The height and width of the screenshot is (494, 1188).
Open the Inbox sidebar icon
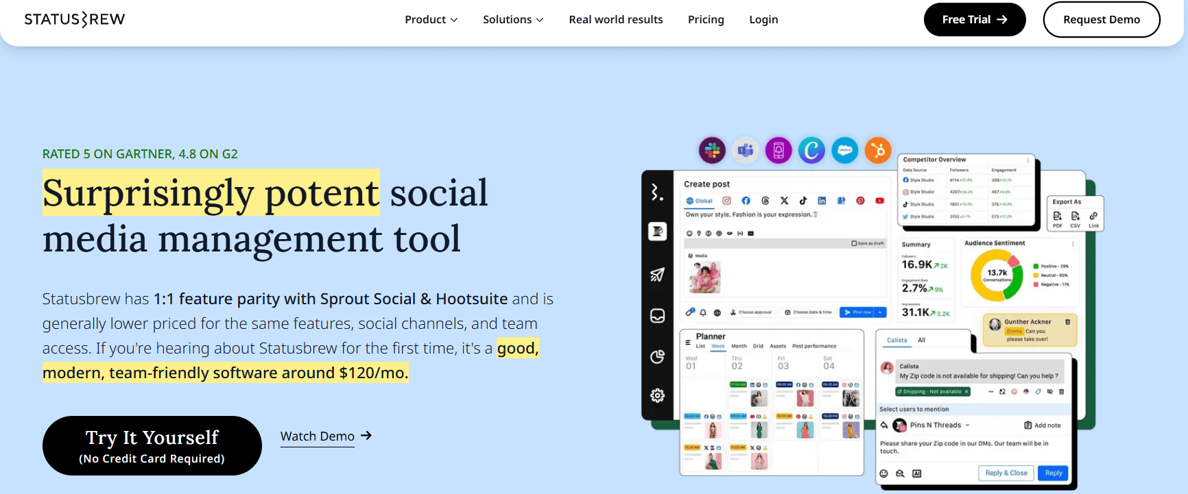[657, 316]
